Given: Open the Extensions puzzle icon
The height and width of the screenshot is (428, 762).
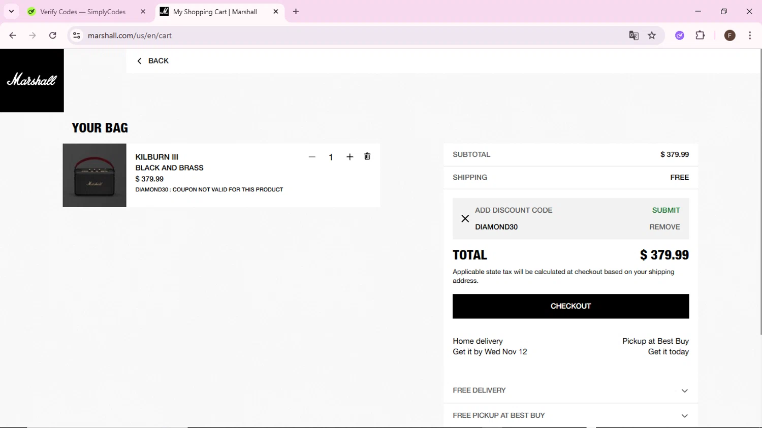Looking at the screenshot, I should tap(700, 36).
